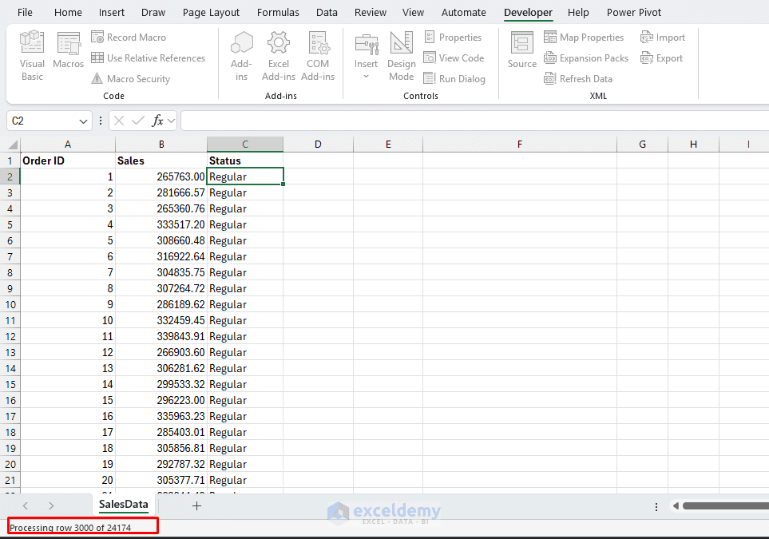Screen dimensions: 769x539
Task: Open Expansion Packs
Action: click(x=586, y=57)
